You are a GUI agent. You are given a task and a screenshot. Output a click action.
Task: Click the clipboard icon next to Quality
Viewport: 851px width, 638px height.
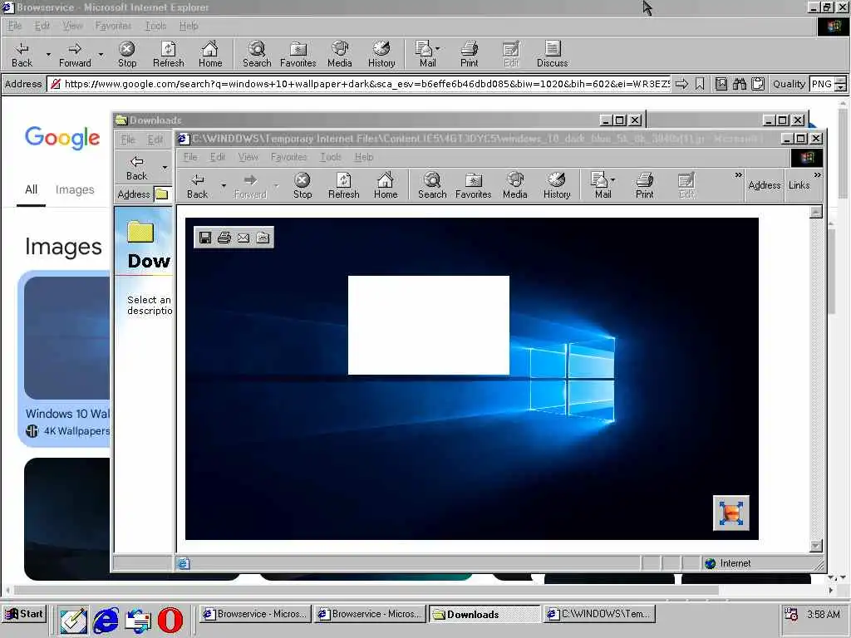coord(758,84)
